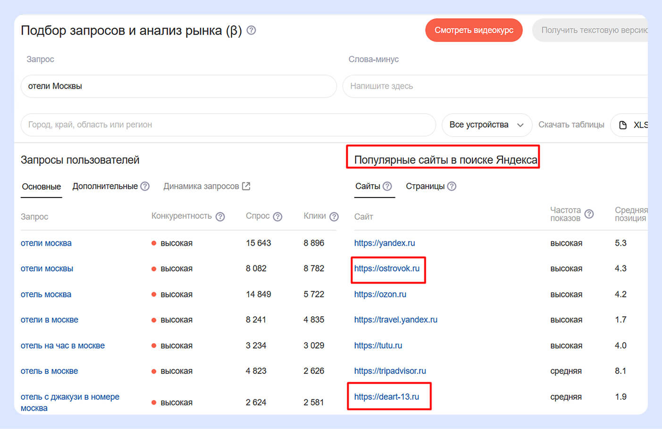Click help icon next to Клики column

pos(334,217)
